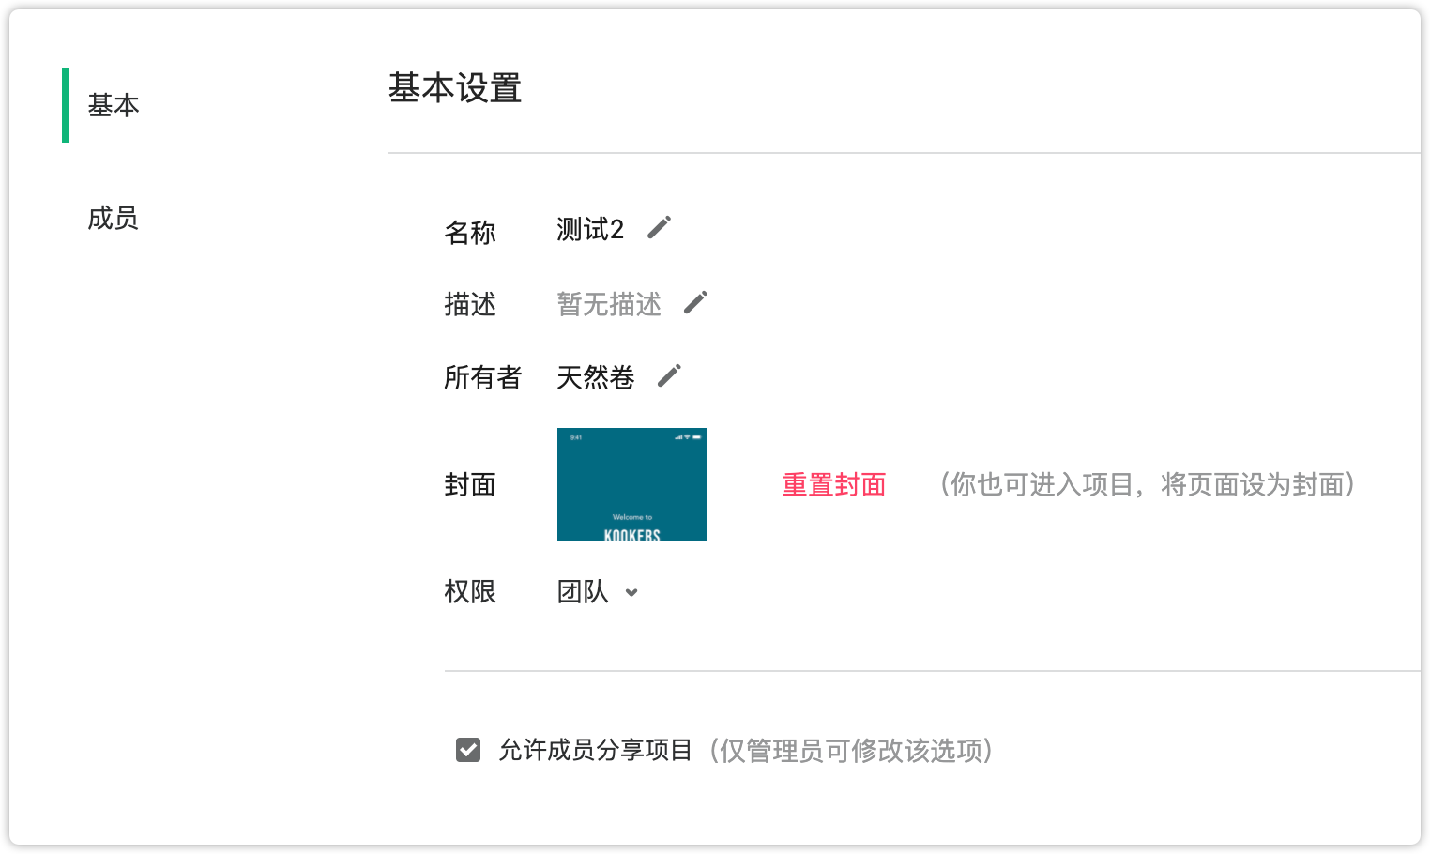
Task: Select the 基本 tab in sidebar
Action: click(114, 105)
